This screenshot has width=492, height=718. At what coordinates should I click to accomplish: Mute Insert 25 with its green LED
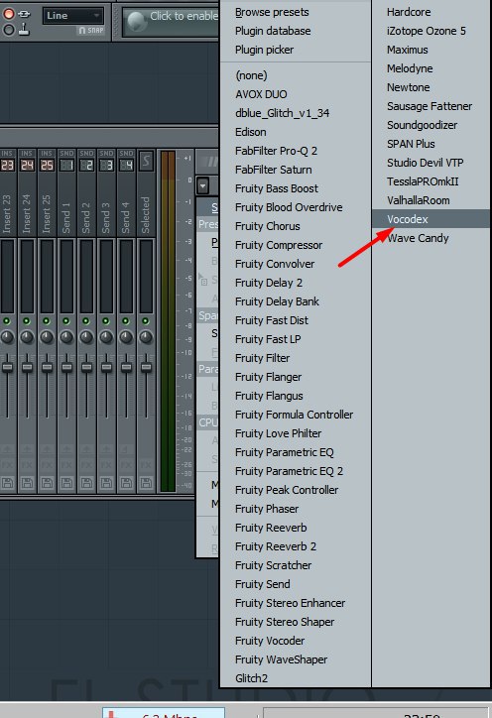pyautogui.click(x=47, y=321)
